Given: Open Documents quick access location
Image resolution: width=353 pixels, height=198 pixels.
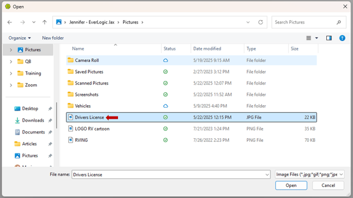Looking at the screenshot, I should (30, 132).
